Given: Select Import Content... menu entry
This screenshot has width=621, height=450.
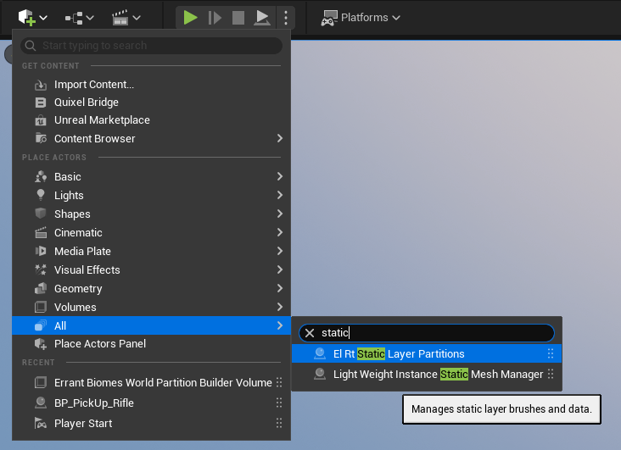Looking at the screenshot, I should tap(151, 85).
